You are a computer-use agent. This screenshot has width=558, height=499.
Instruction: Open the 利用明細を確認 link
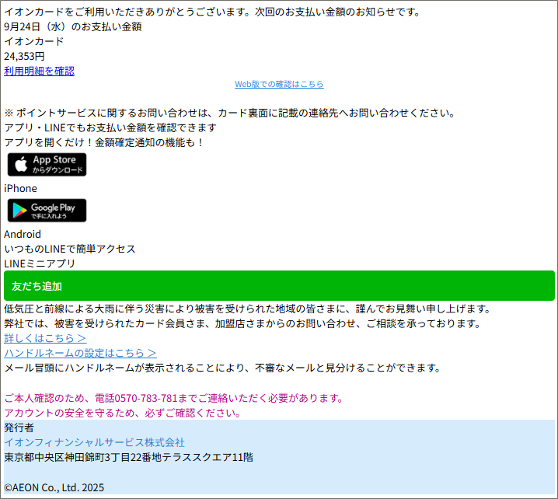(39, 72)
